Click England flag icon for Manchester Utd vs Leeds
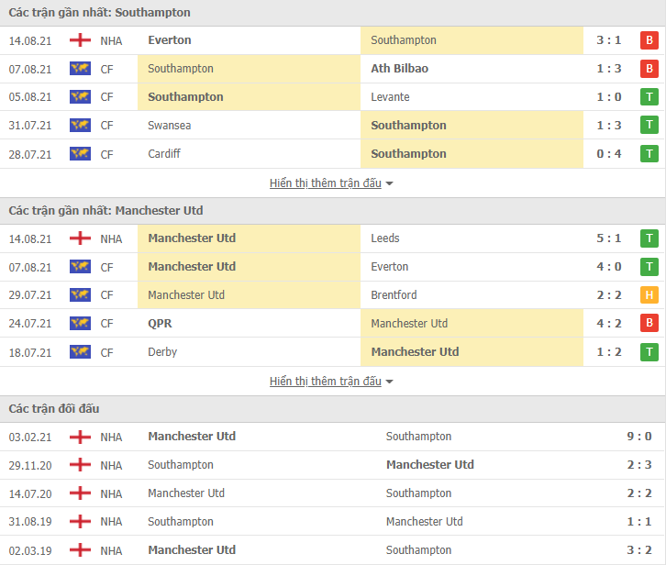This screenshot has height=565, width=666. click(x=80, y=238)
